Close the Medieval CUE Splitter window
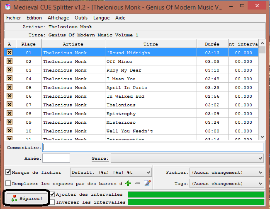This screenshot has height=209, width=270. tap(257, 6)
